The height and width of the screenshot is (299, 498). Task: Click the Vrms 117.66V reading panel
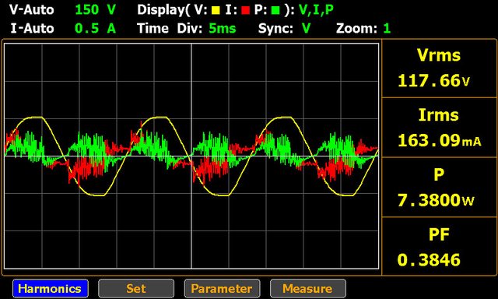click(439, 69)
